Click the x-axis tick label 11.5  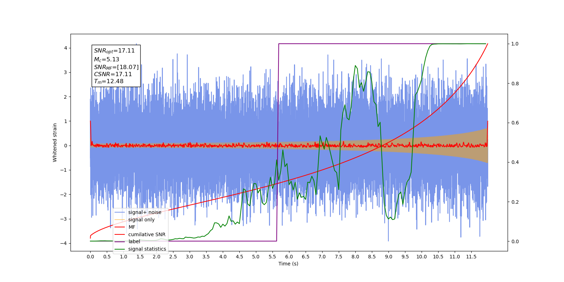pyautogui.click(x=471, y=257)
